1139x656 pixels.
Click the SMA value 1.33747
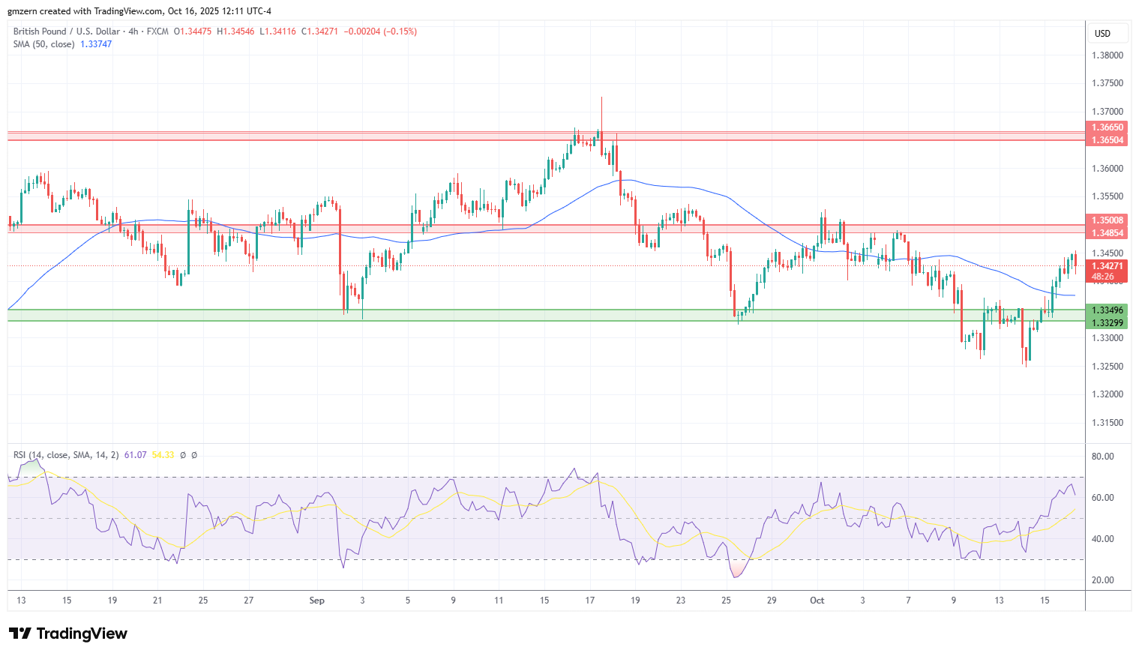(96, 44)
